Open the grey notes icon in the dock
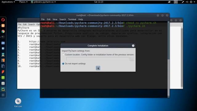The width and height of the screenshot is (197, 111). [x=3, y=84]
